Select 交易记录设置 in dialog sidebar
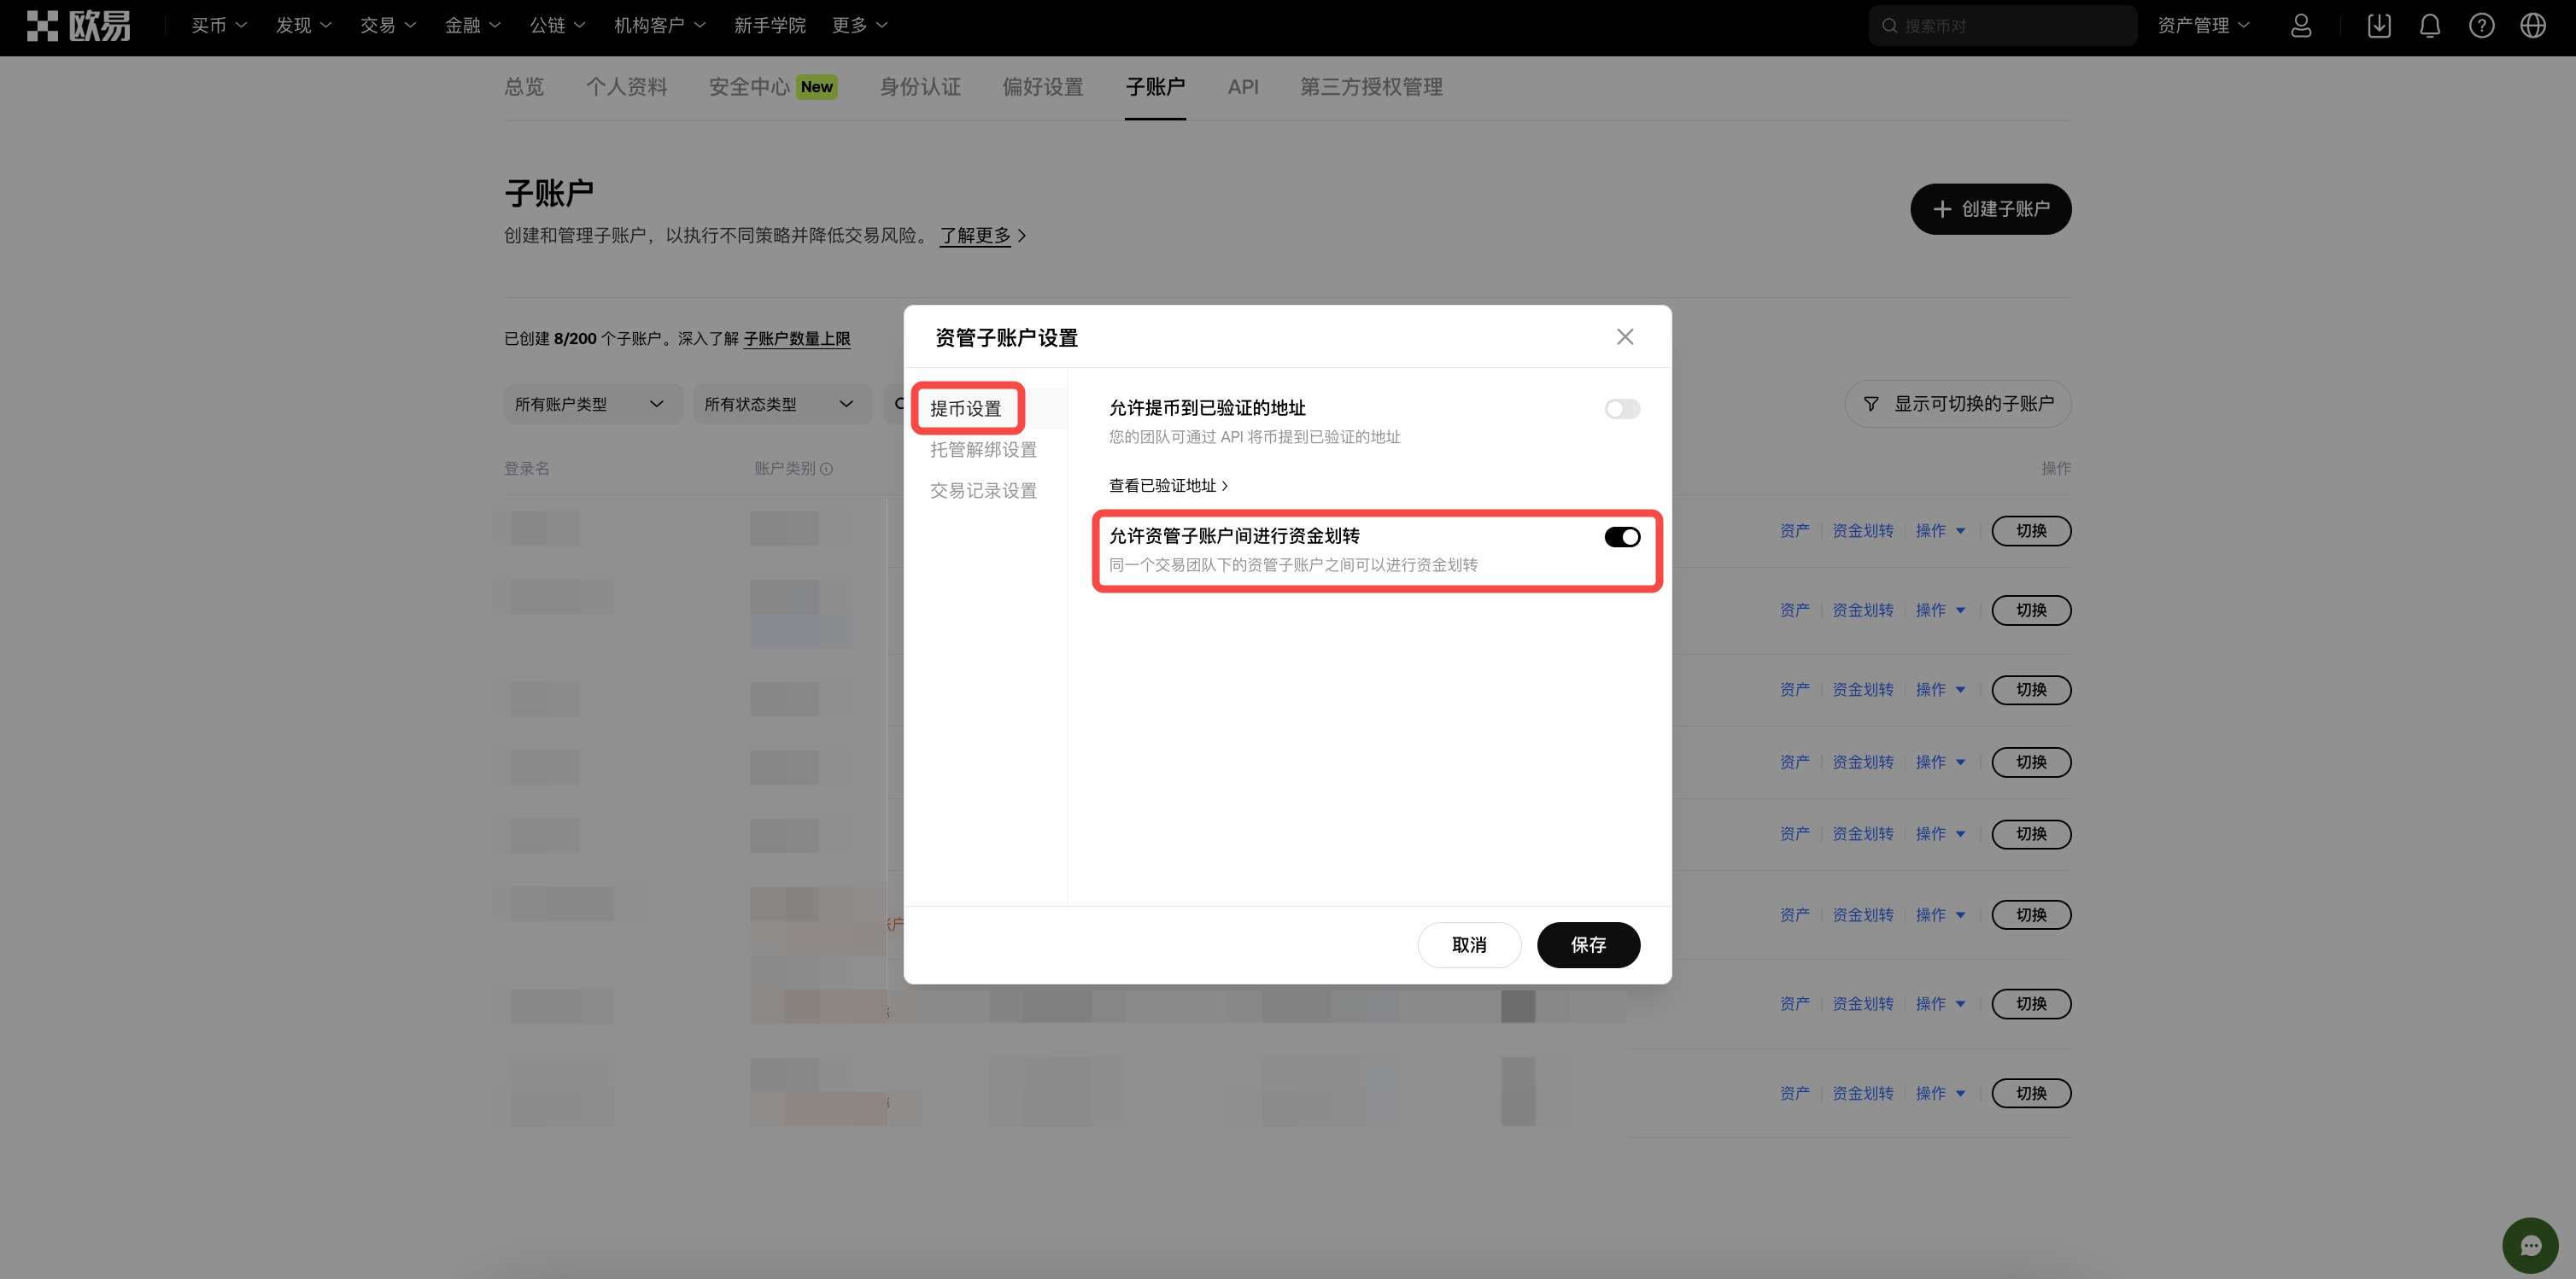This screenshot has width=2576, height=1279. [983, 491]
